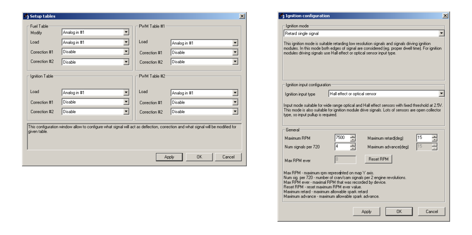Decrease Maximum retard degrees value
Screen dimensions: 472x235
434,139
